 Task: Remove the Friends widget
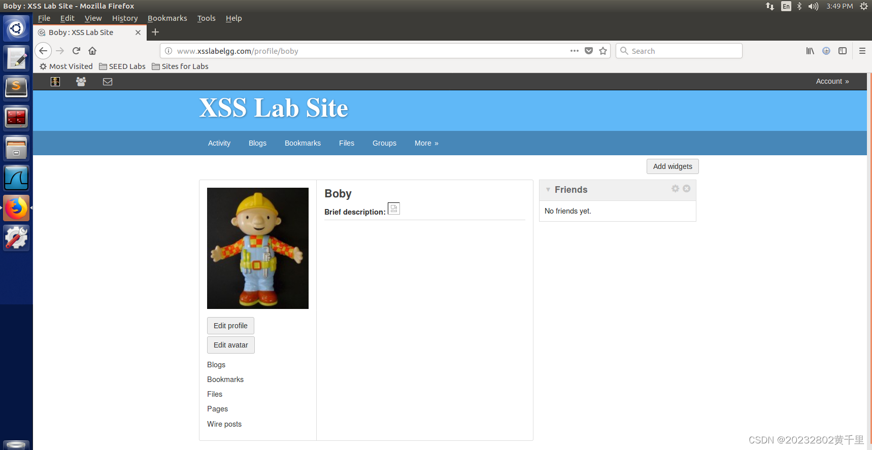click(686, 188)
